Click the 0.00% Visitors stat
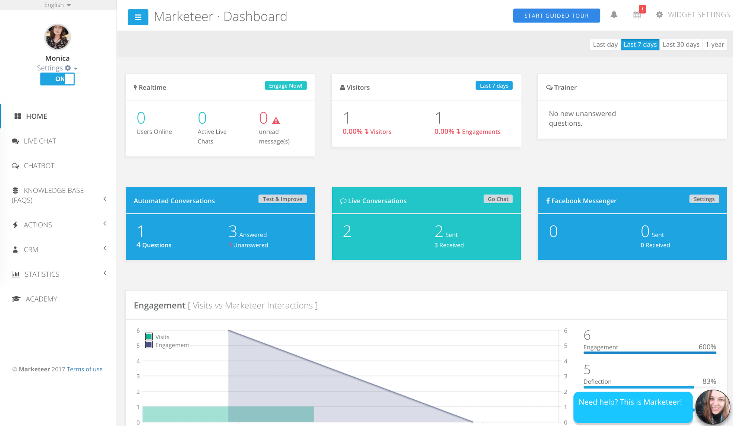 [367, 132]
